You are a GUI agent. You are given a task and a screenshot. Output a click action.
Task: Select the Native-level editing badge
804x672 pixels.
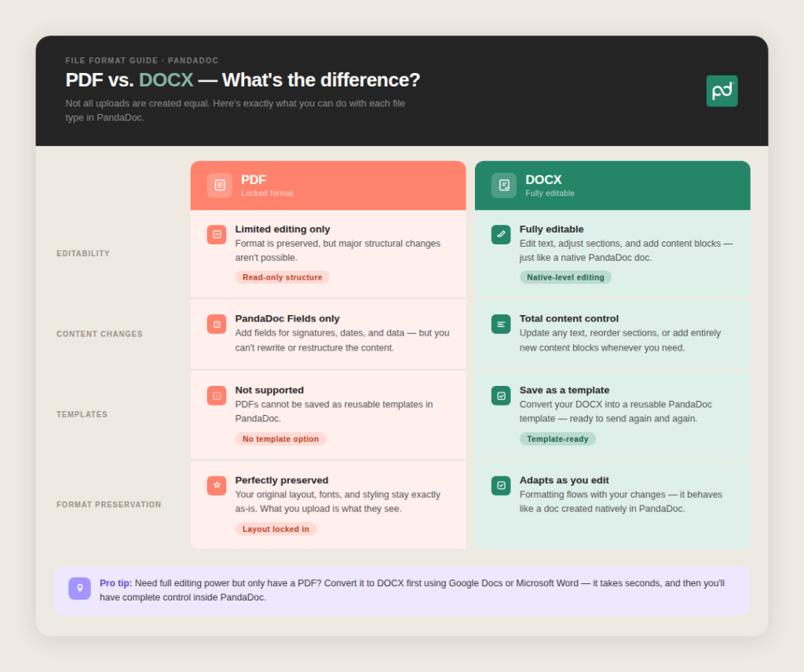[x=565, y=277]
